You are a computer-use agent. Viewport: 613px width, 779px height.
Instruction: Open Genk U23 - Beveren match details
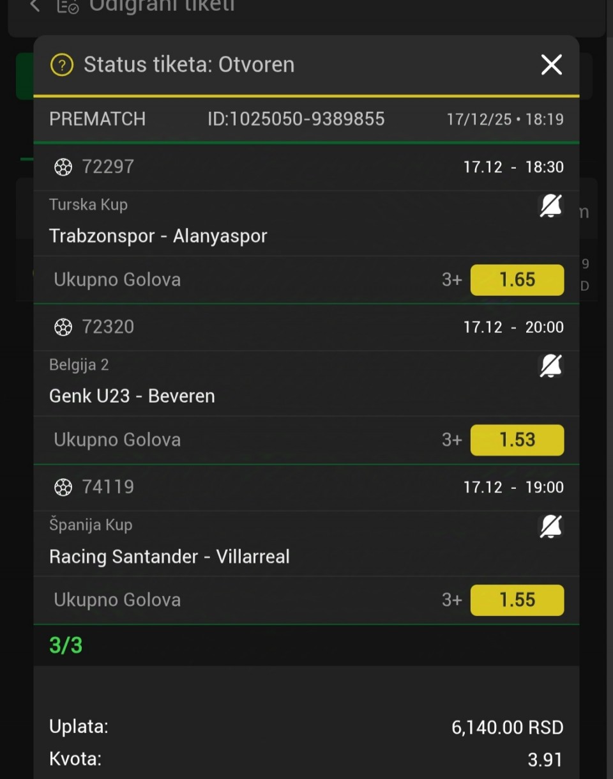[x=132, y=396]
